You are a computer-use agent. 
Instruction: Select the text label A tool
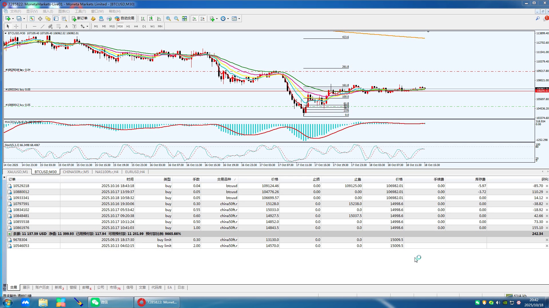(x=66, y=26)
